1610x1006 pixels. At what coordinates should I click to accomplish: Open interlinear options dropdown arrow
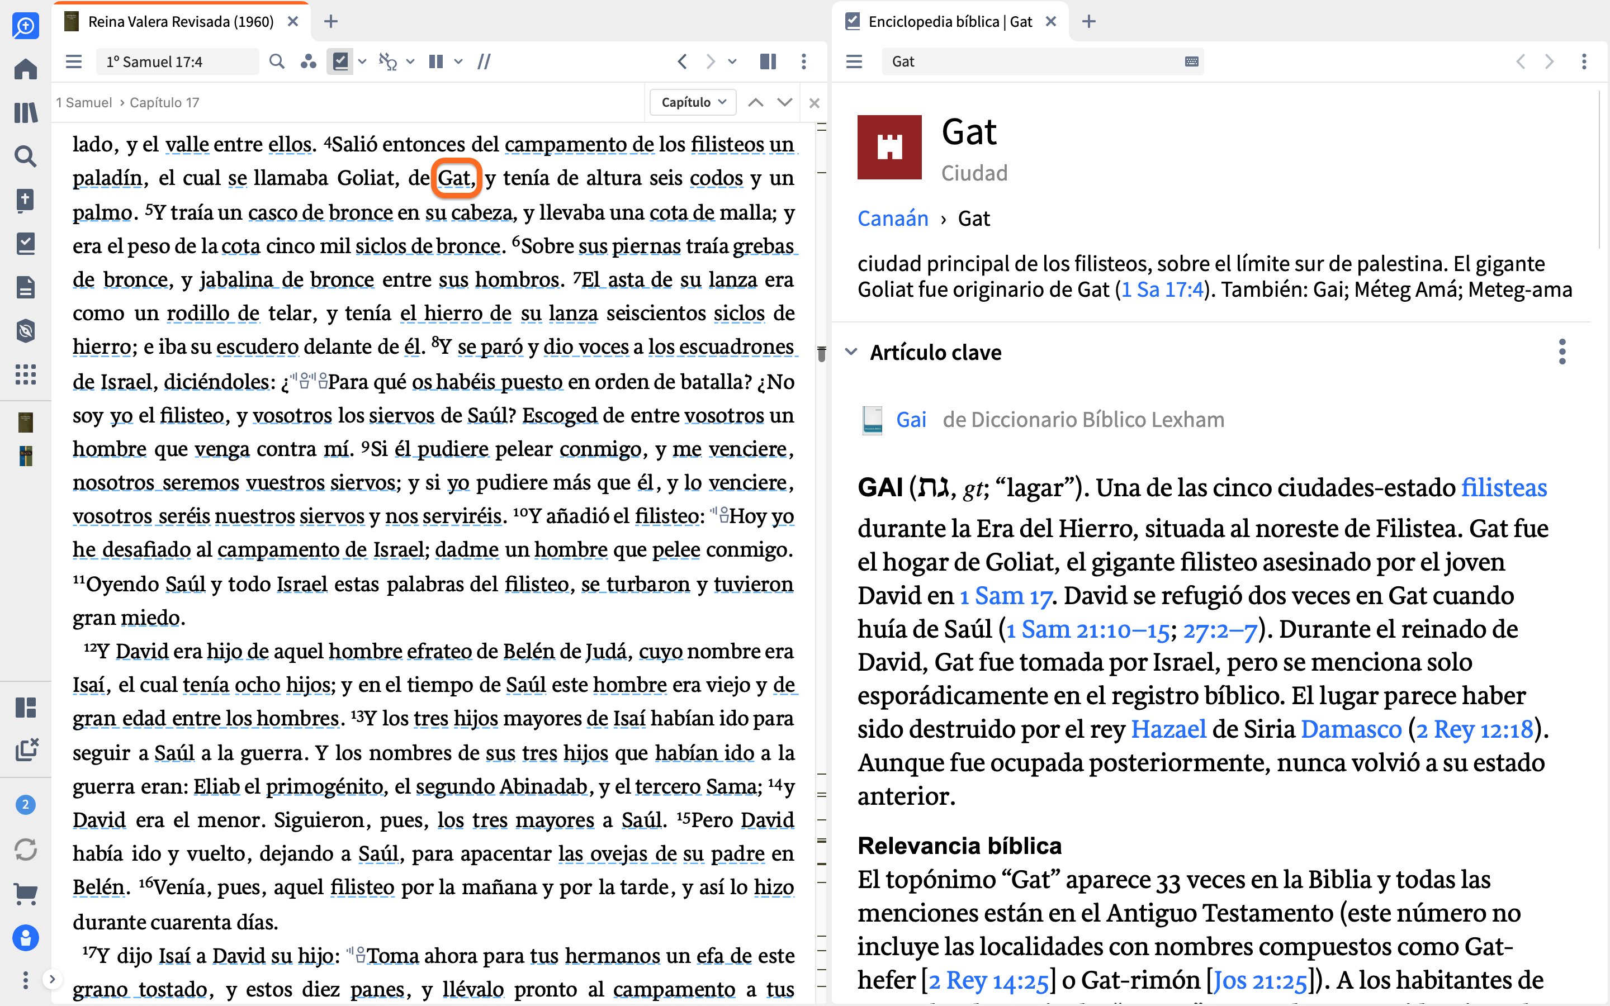(410, 62)
